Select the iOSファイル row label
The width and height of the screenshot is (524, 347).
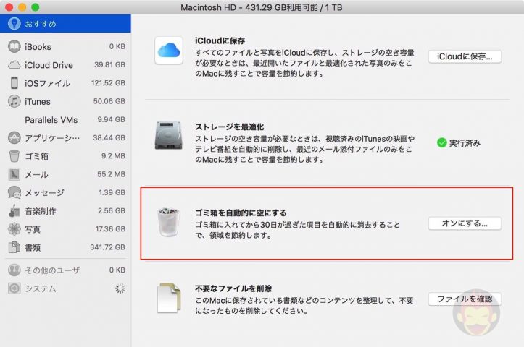(x=47, y=83)
